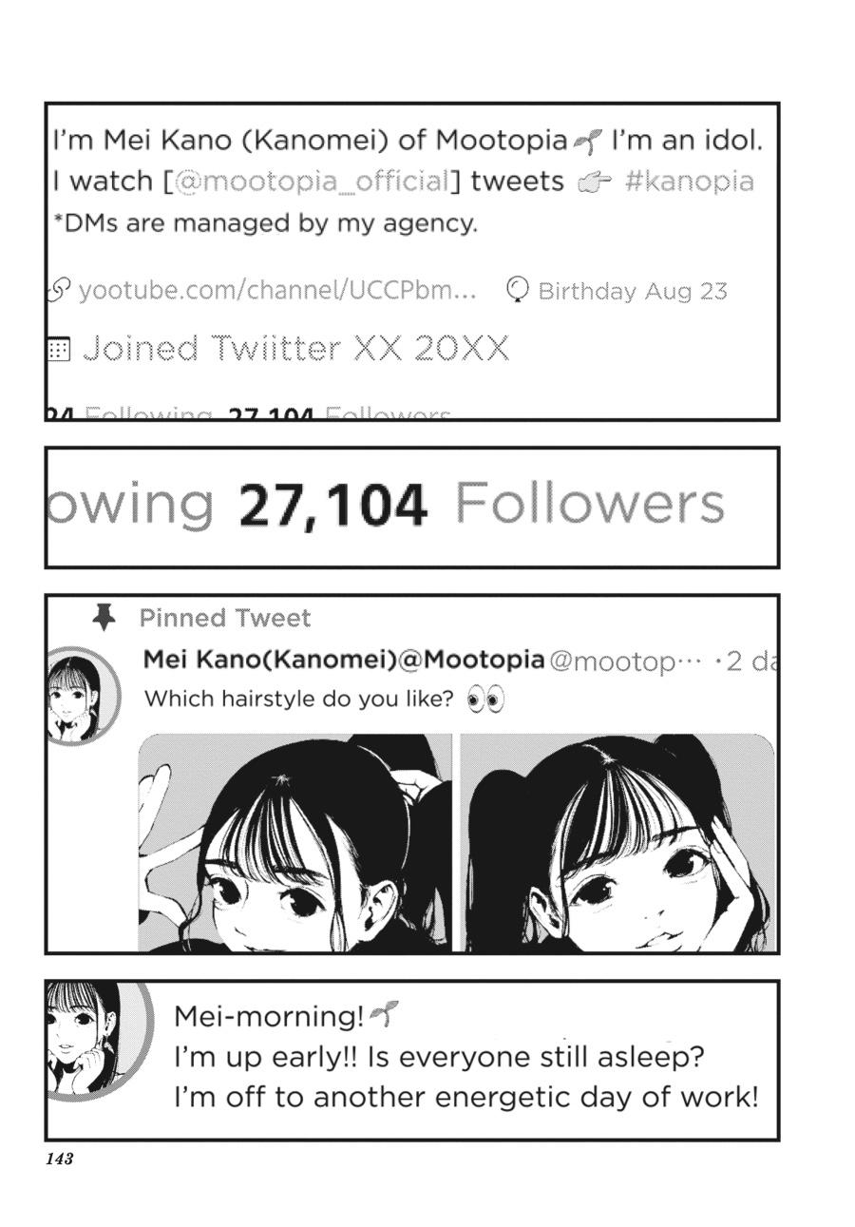Viewport: 855px width, 1227px height.
Task: Click the Mei Kano(Kanomei)@Mootopia display name
Action: click(344, 659)
